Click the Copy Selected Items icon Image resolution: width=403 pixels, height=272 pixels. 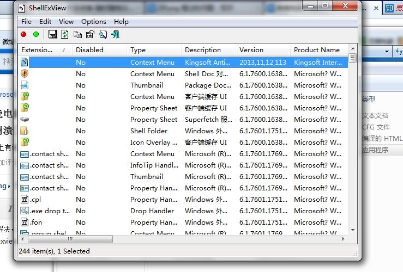tap(77, 34)
